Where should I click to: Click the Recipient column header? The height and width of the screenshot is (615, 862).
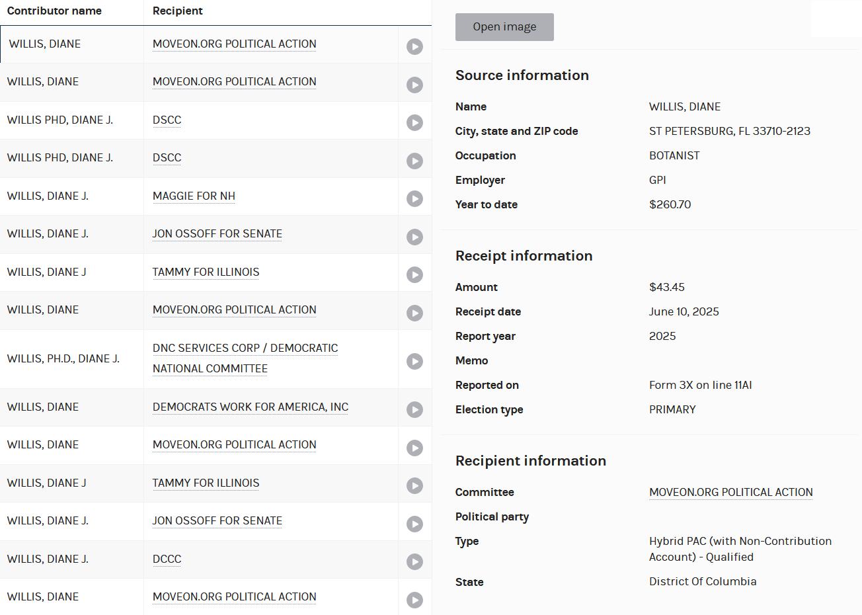[178, 11]
